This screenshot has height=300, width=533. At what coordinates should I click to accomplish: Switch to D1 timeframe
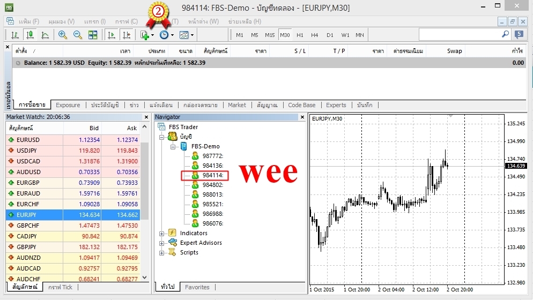pyautogui.click(x=330, y=35)
